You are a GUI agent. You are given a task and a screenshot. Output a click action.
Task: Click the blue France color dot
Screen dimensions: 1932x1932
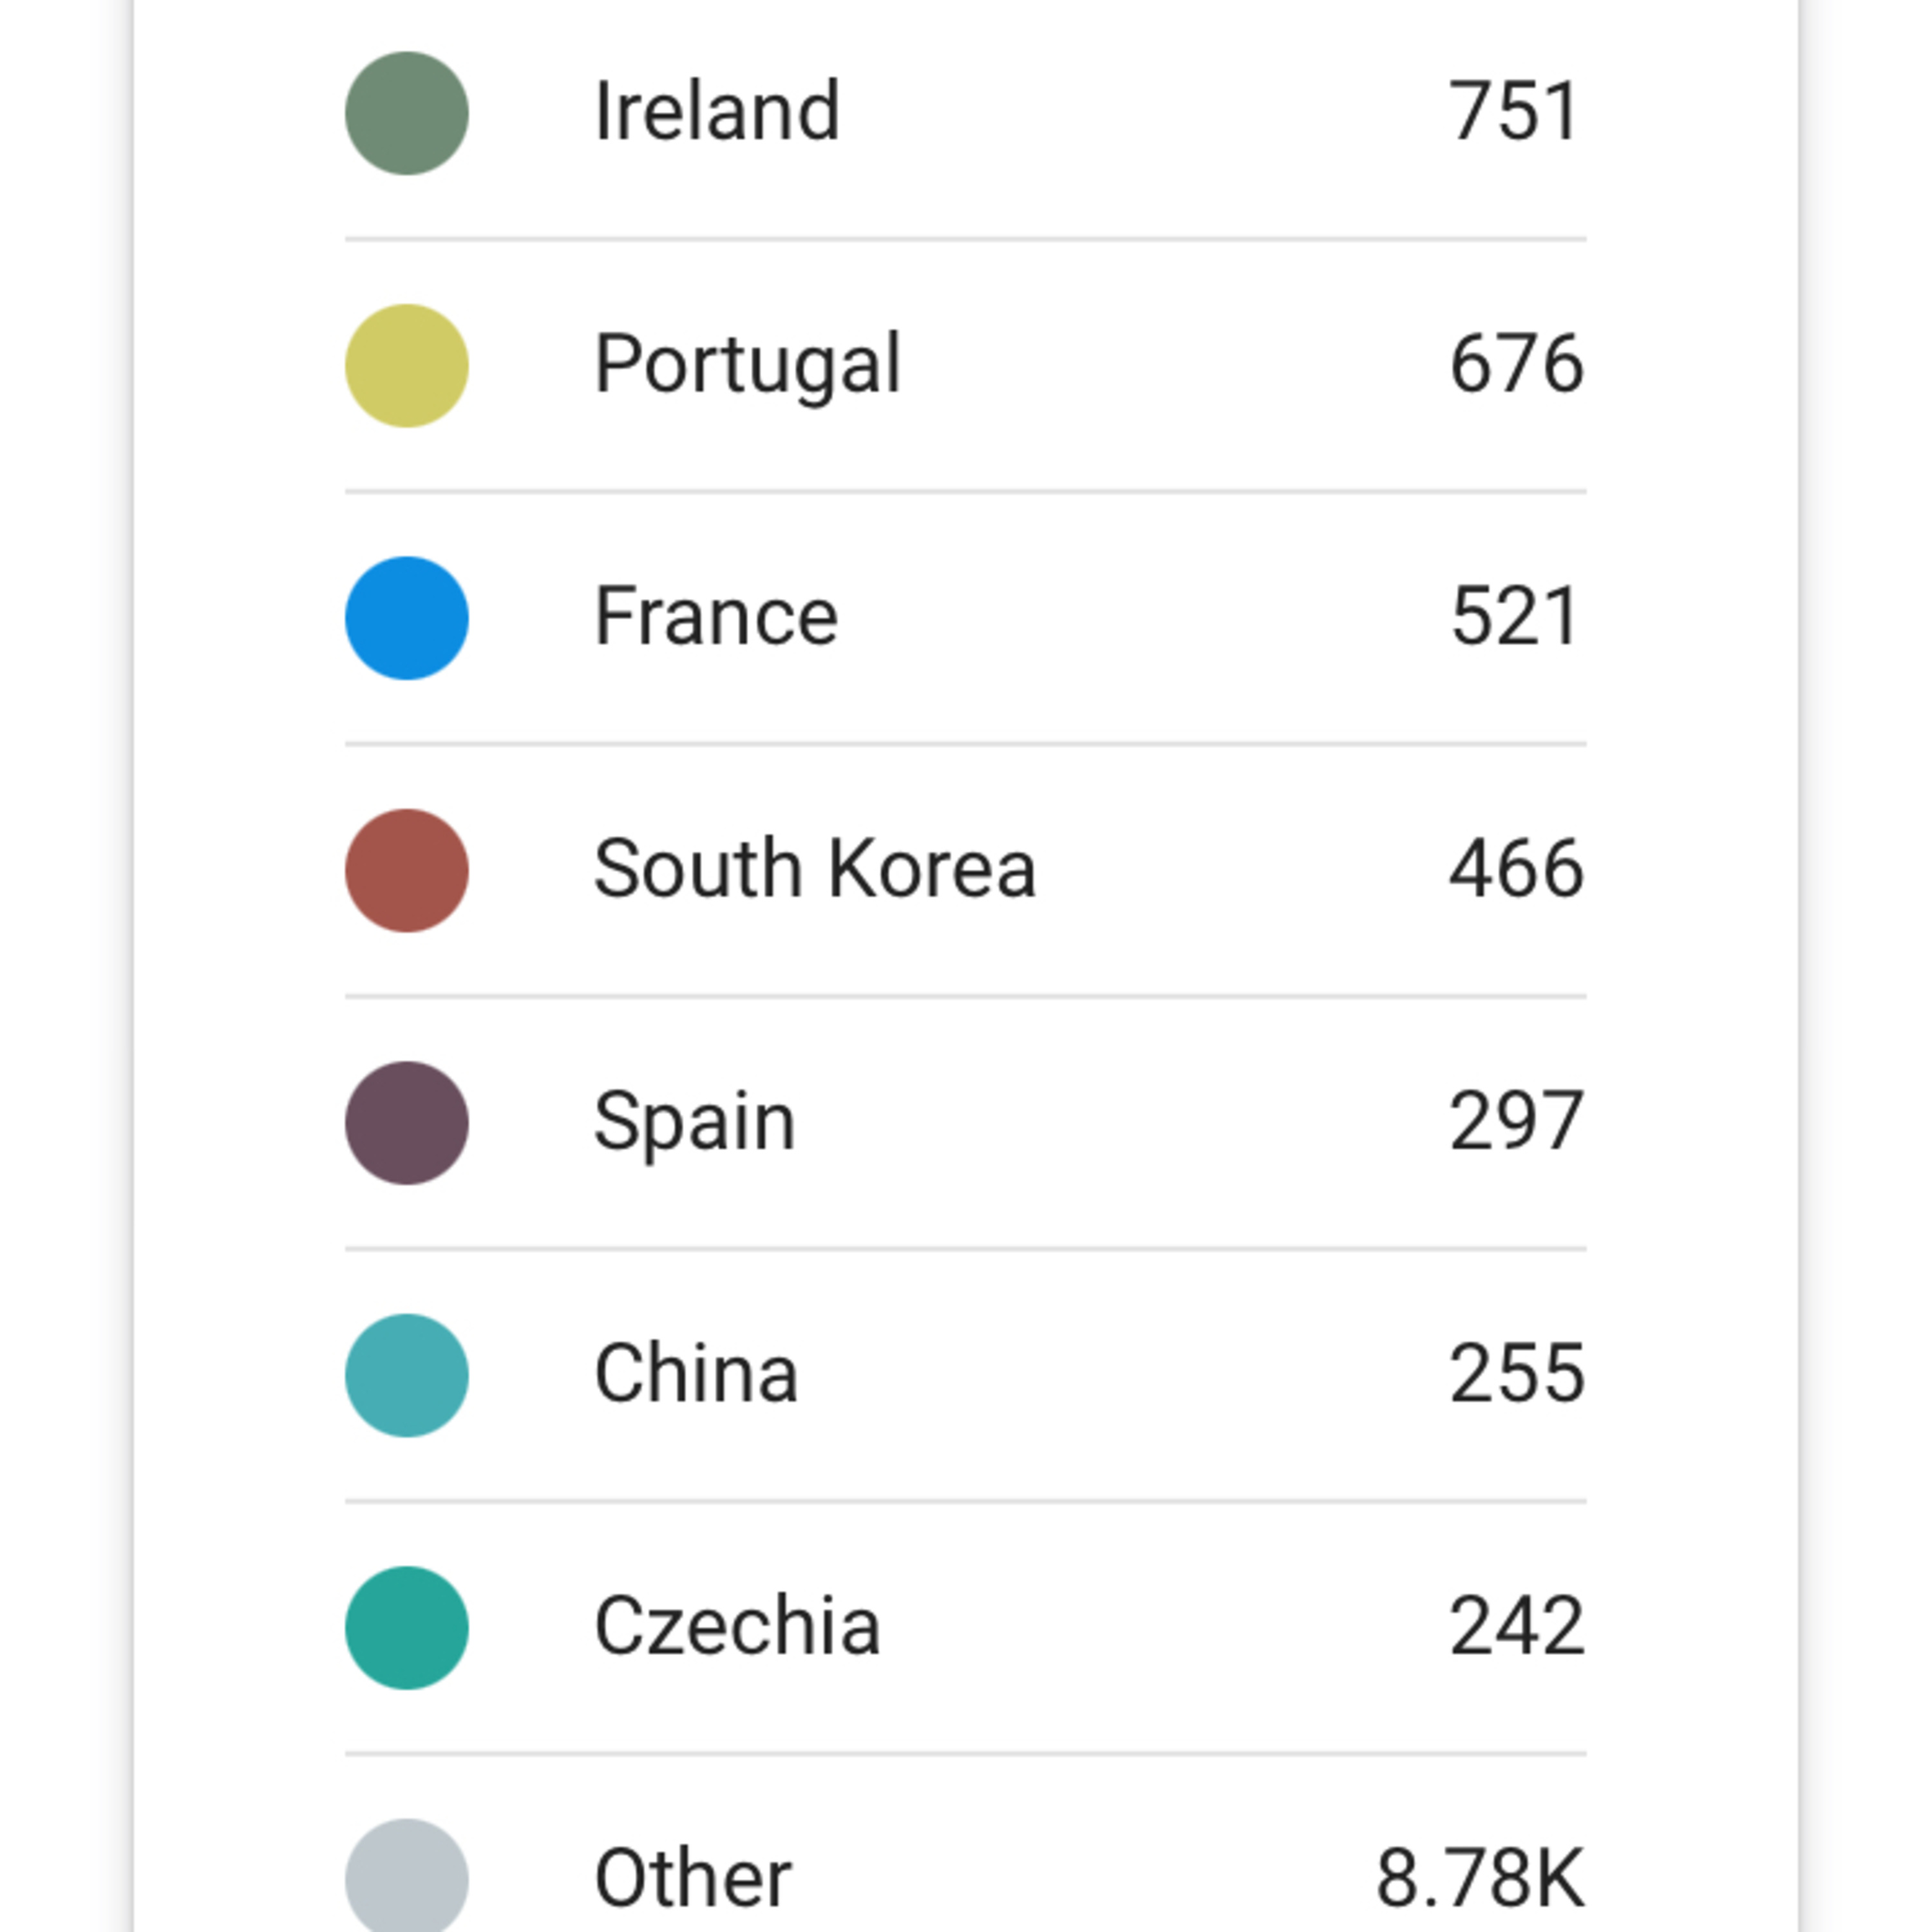click(406, 618)
